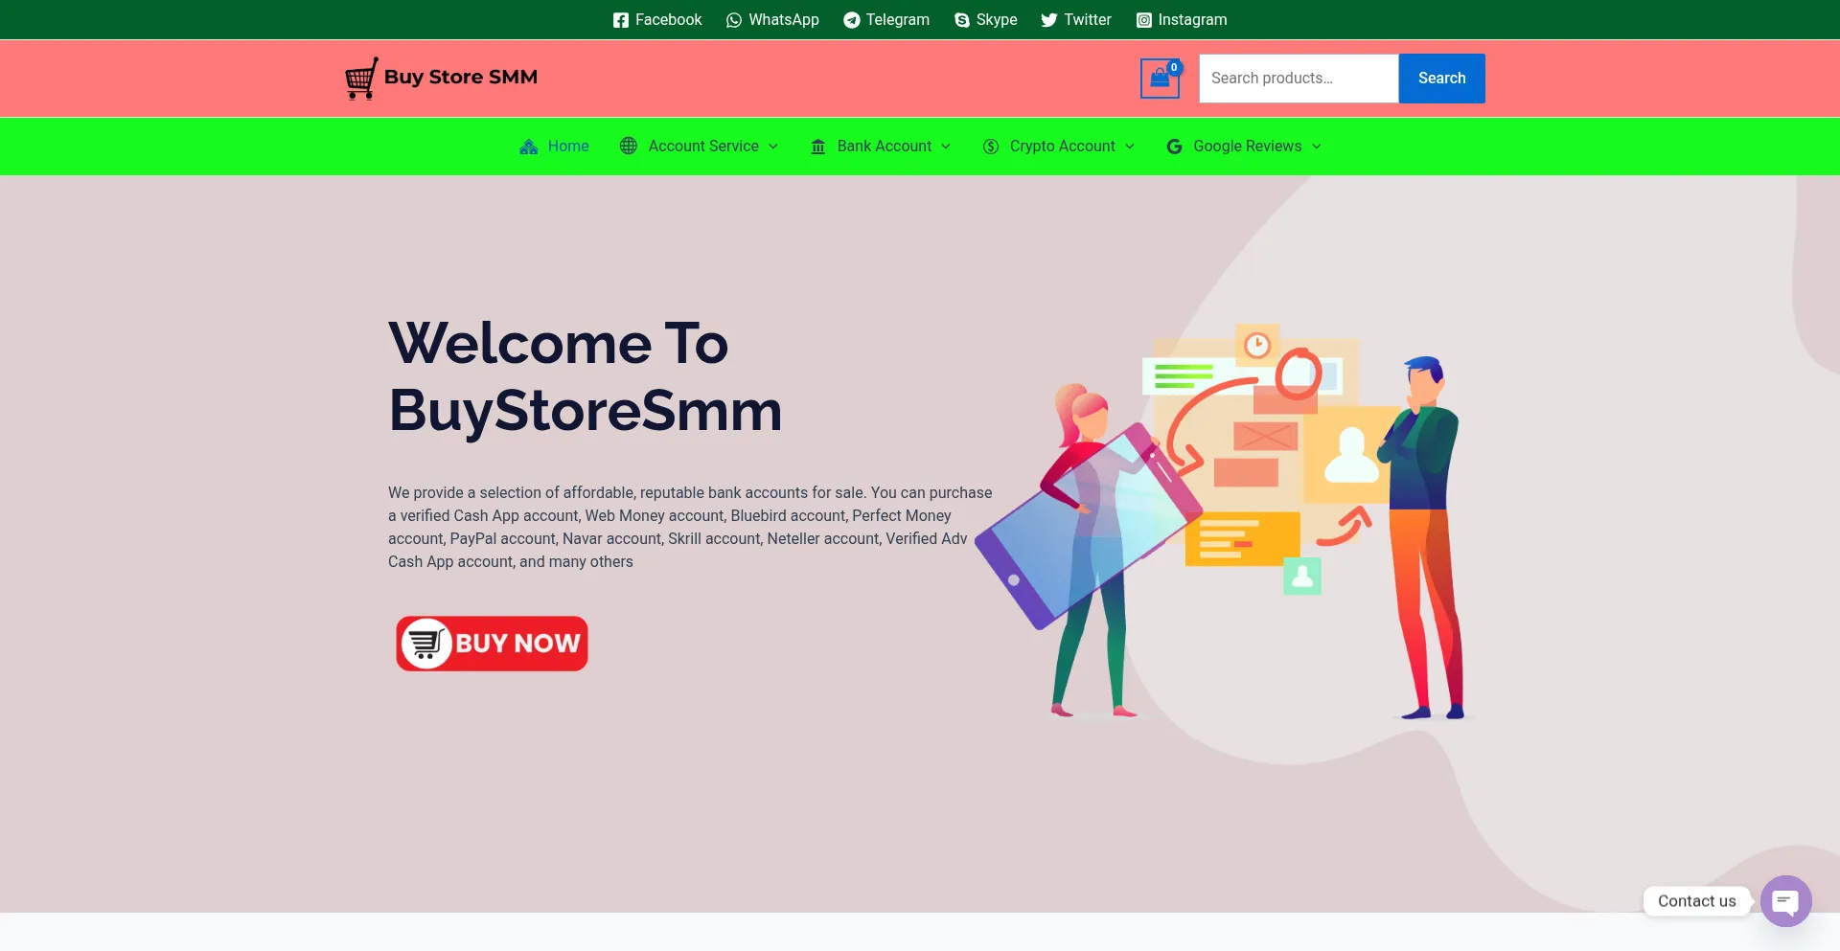Screen dimensions: 1840x951
Task: Click the Buy Store SMM site title
Action: [x=461, y=77]
